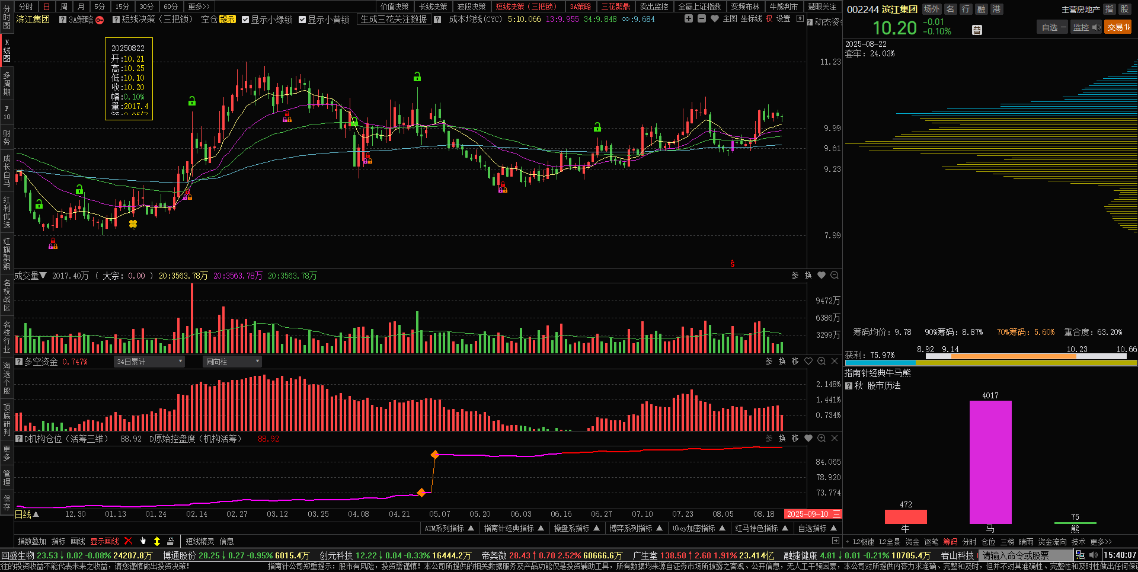Screen dimensions: 1138x572
Task: Toggle the 显示小绿锁 checkbox
Action: point(245,20)
